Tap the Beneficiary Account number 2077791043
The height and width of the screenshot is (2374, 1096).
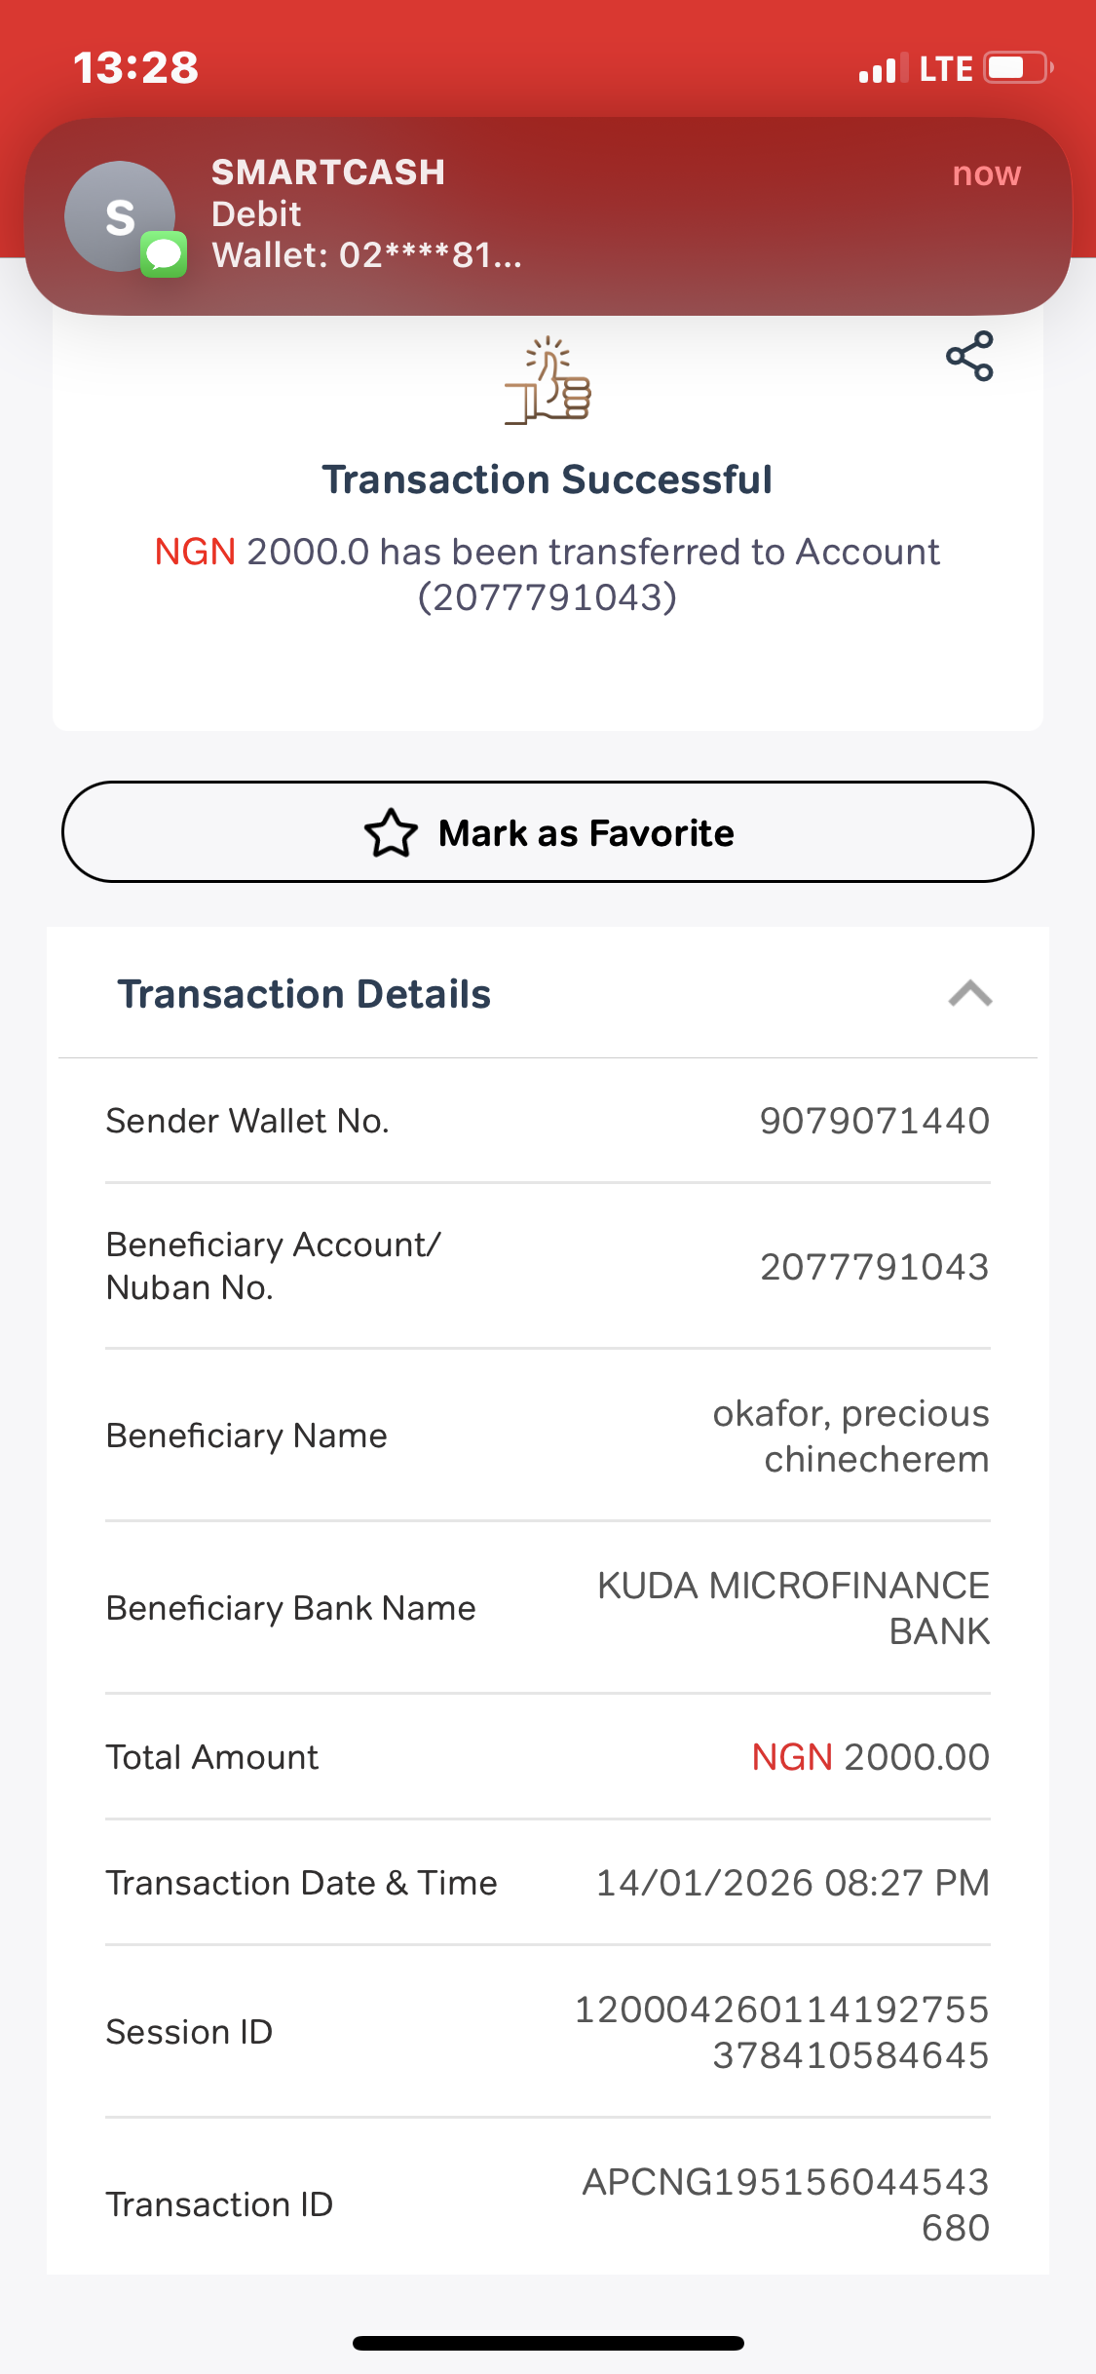(x=874, y=1267)
